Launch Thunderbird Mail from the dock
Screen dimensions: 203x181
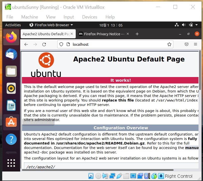point(11,54)
